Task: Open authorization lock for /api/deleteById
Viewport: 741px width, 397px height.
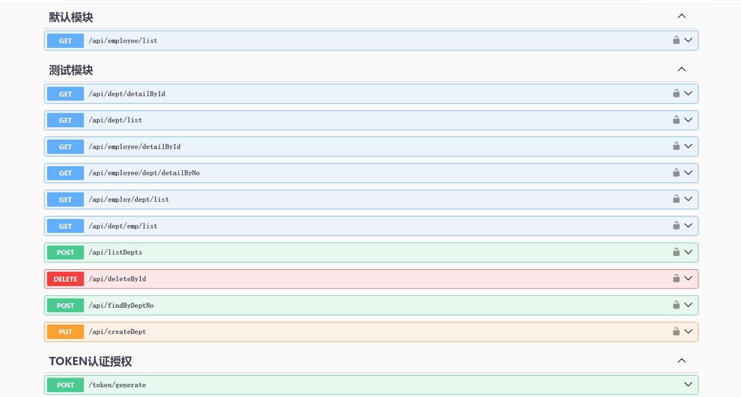Action: pyautogui.click(x=676, y=278)
